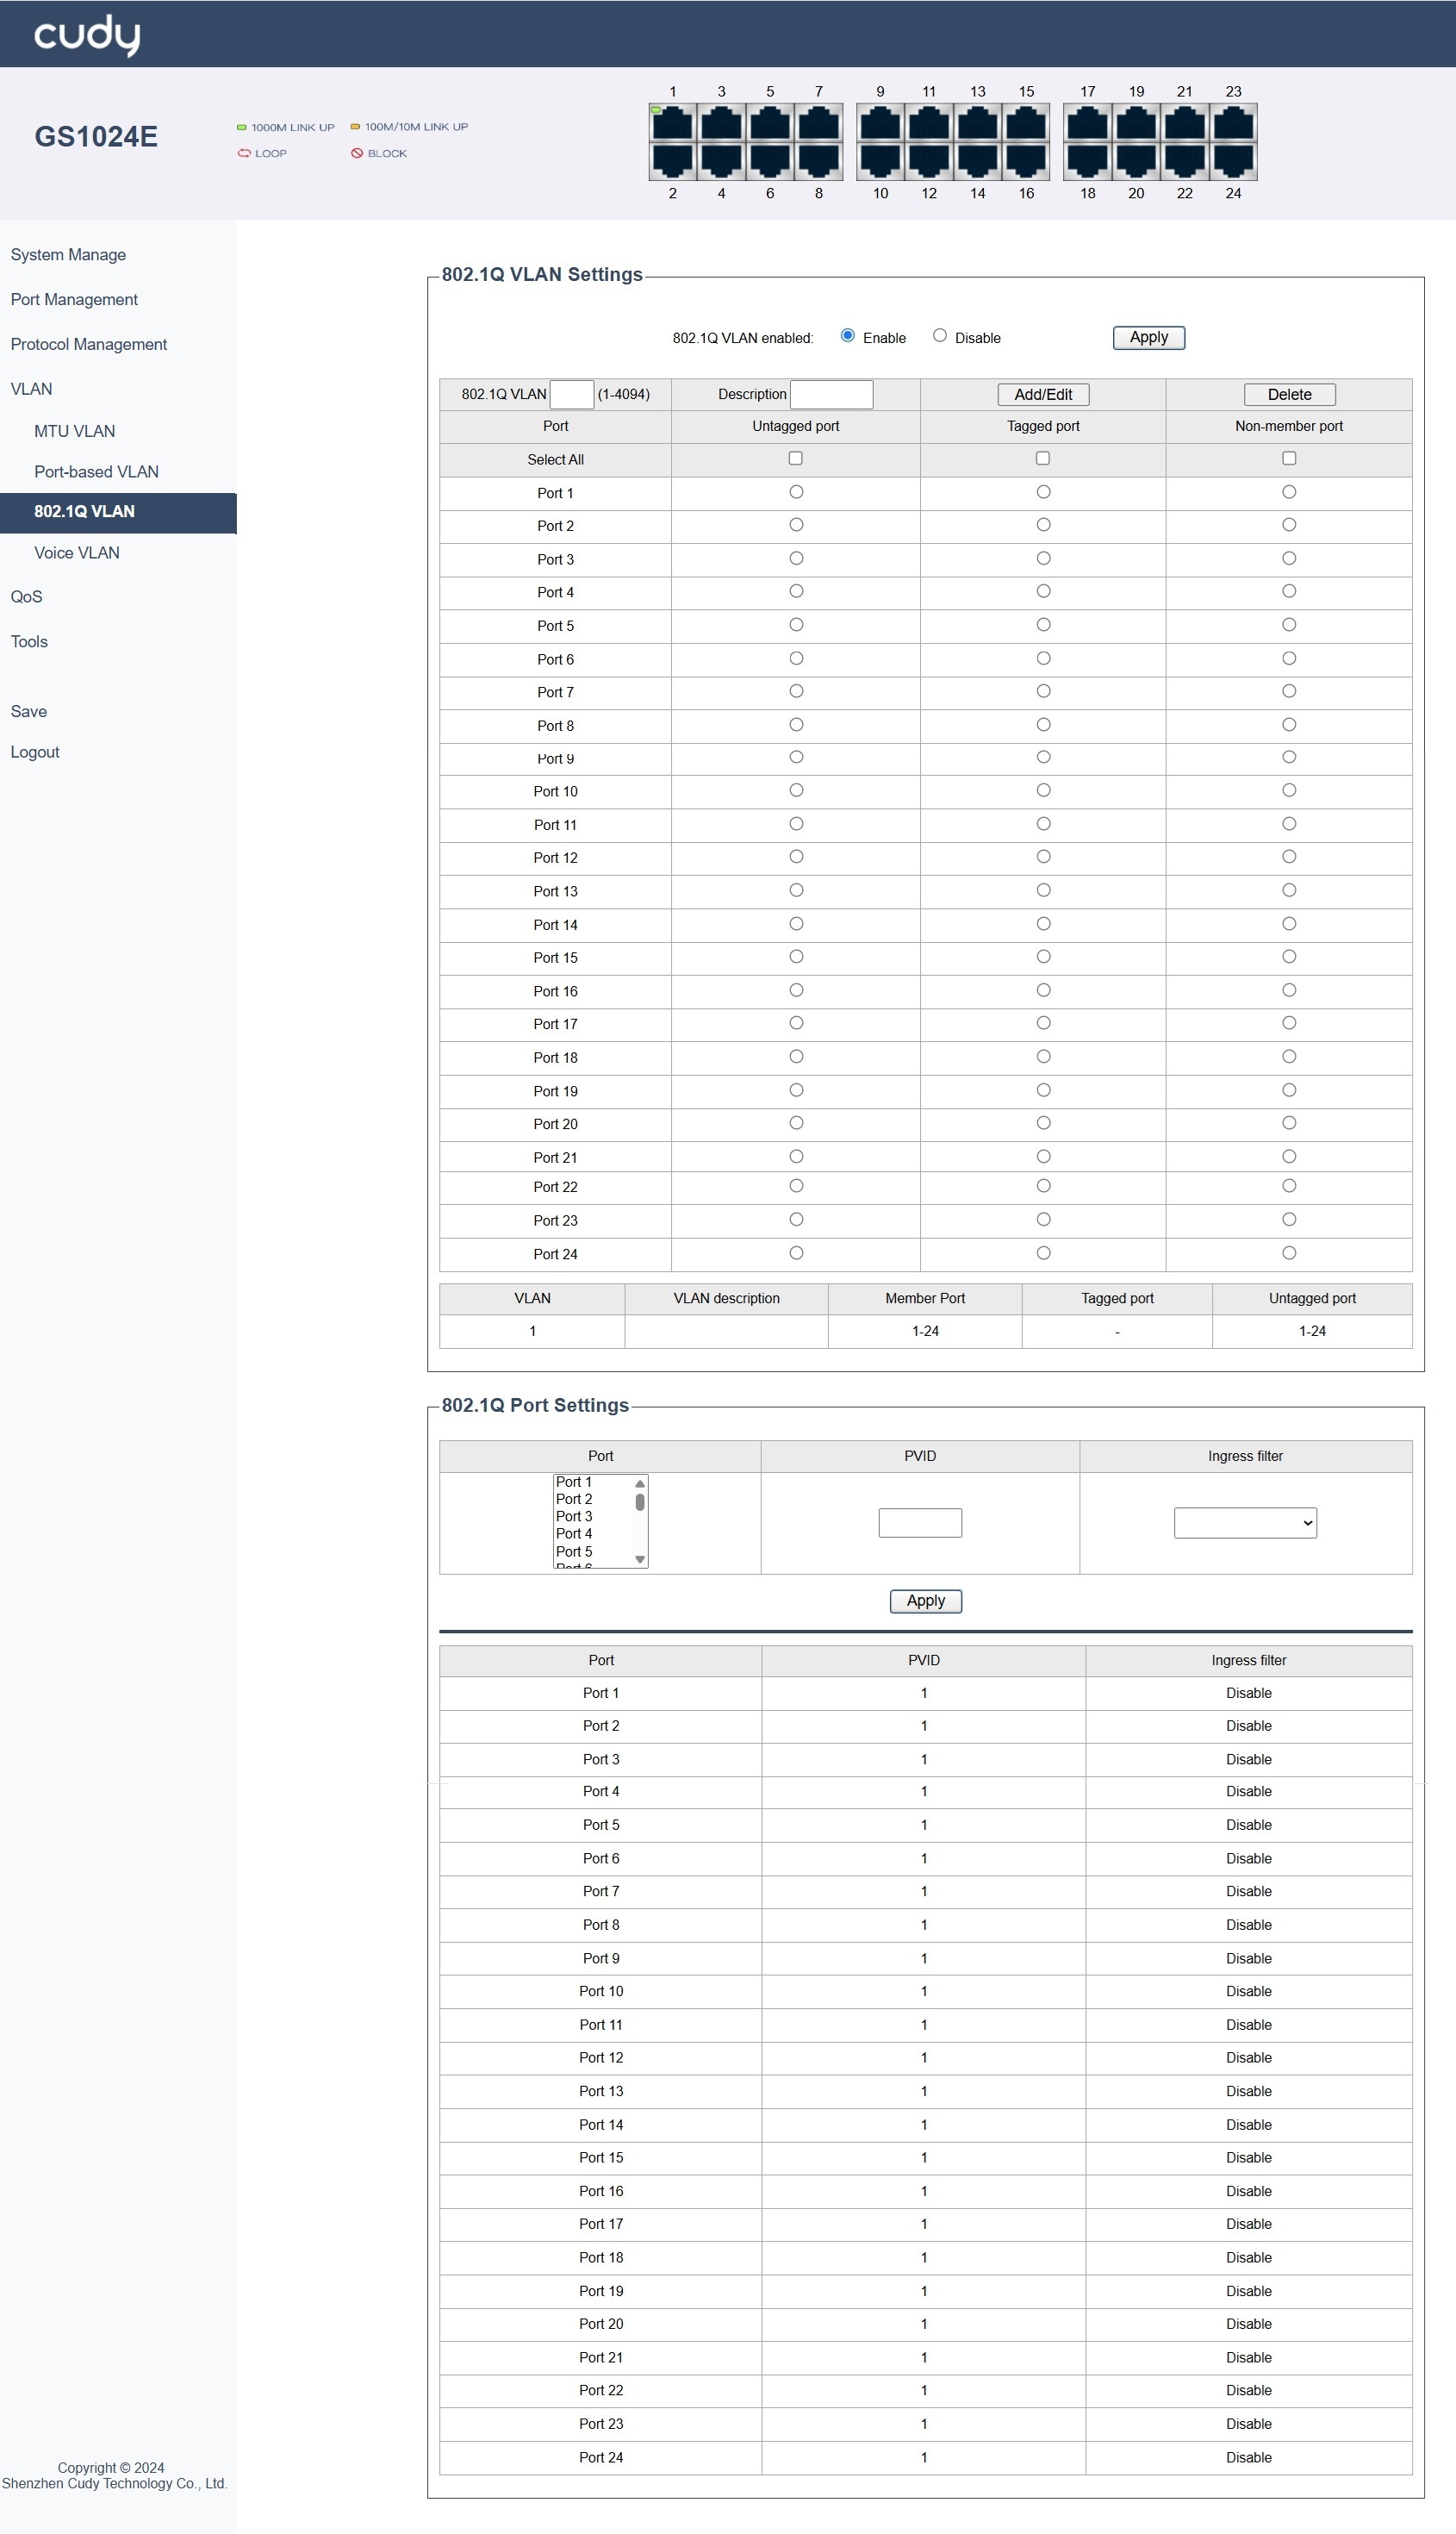
Task: Expand the System Manage menu
Action: [x=68, y=255]
